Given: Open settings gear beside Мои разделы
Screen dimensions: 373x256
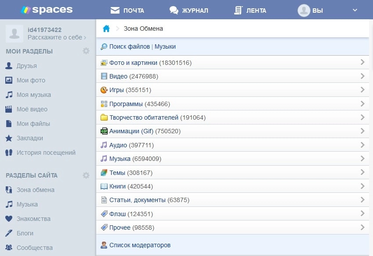Looking at the screenshot, I should (86, 51).
